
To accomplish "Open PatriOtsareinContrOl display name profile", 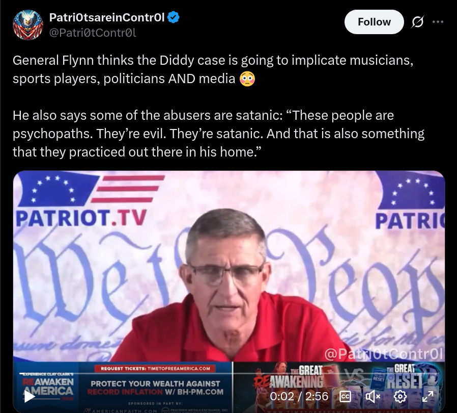I will 107,17.
